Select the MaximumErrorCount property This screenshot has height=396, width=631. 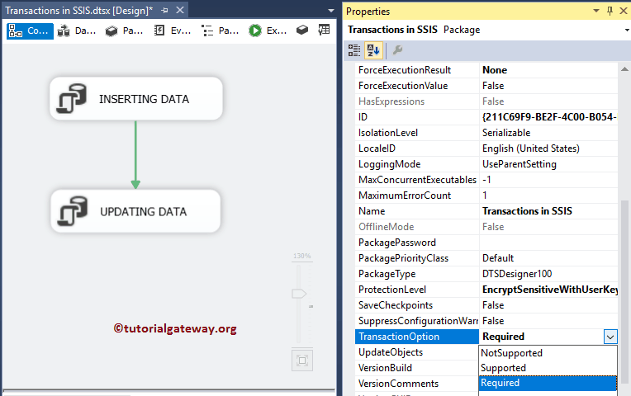coord(417,196)
